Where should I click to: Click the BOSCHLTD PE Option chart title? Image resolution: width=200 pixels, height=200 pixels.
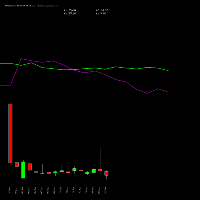pos(32,6)
